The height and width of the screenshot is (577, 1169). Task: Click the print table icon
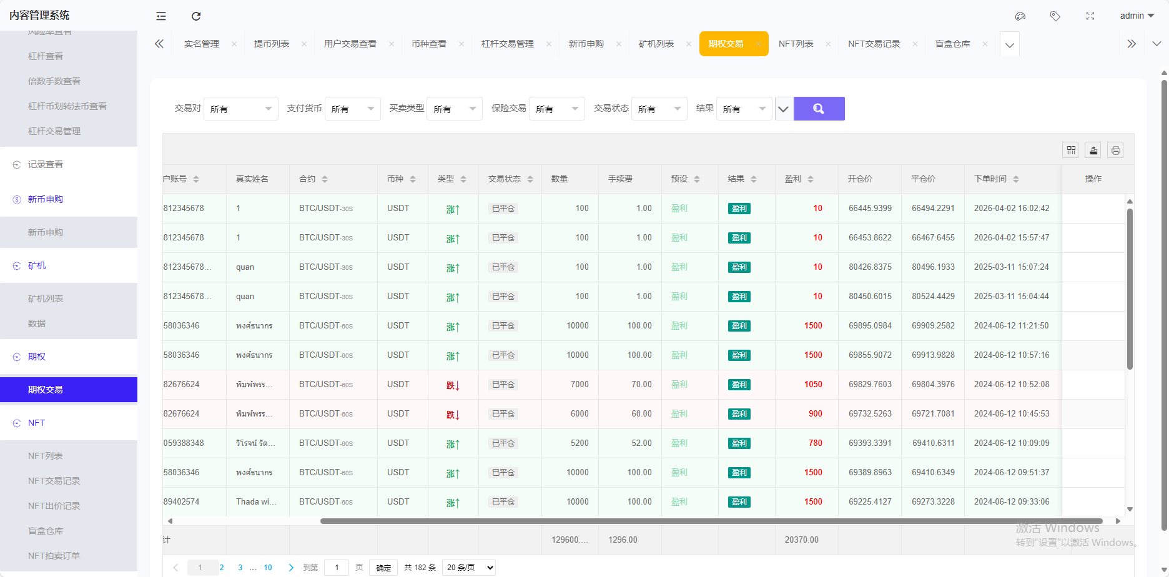1116,150
